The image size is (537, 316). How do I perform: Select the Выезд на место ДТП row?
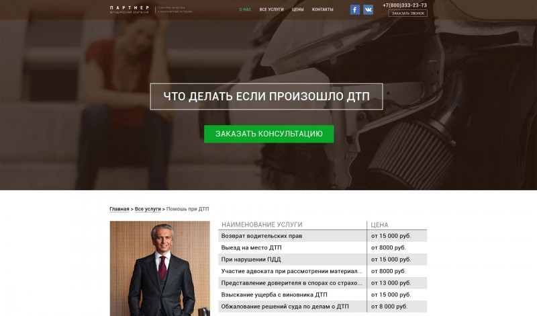coord(323,247)
